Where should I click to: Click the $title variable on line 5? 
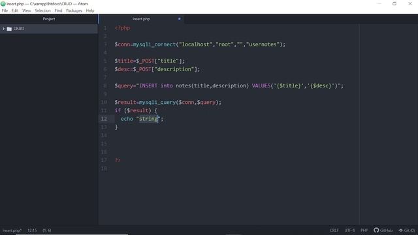point(123,61)
